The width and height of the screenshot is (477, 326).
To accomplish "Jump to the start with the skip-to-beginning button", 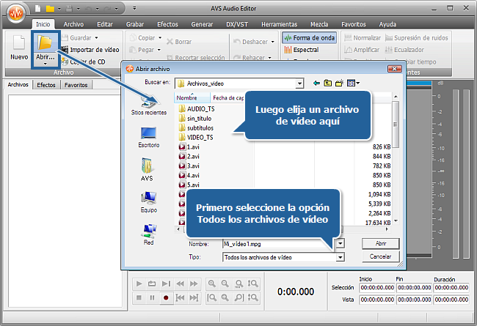I will click(x=180, y=297).
